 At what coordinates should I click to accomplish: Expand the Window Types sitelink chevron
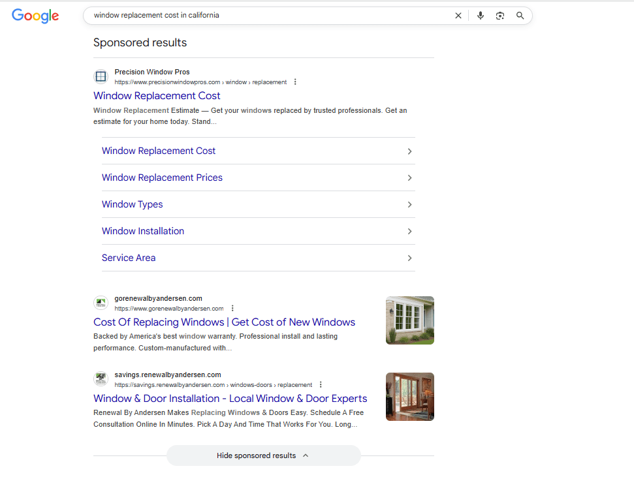pyautogui.click(x=409, y=204)
